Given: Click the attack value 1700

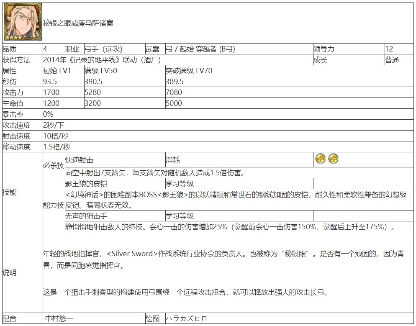Looking at the screenshot, I should pos(51,92).
